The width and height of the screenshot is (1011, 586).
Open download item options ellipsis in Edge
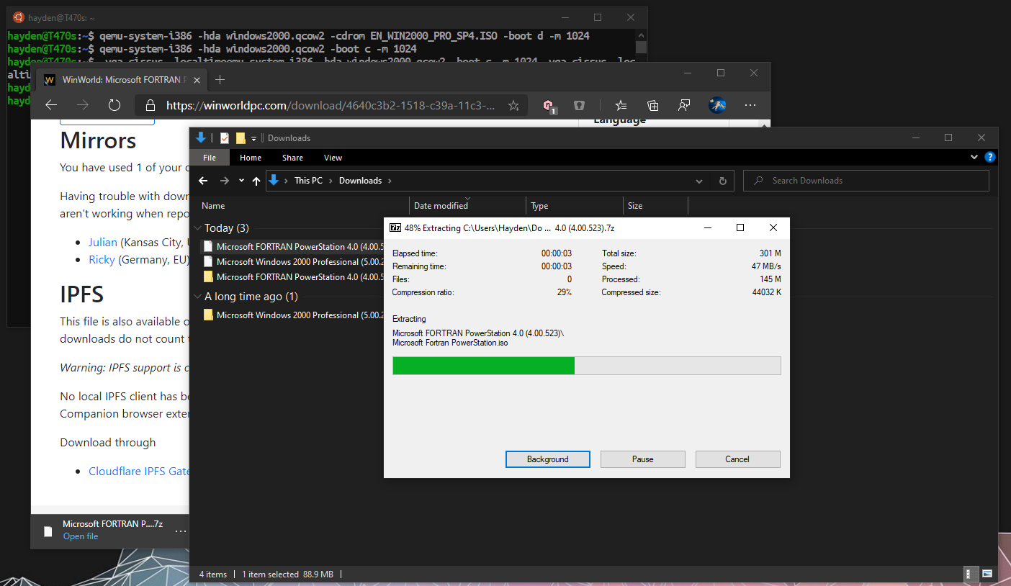180,531
